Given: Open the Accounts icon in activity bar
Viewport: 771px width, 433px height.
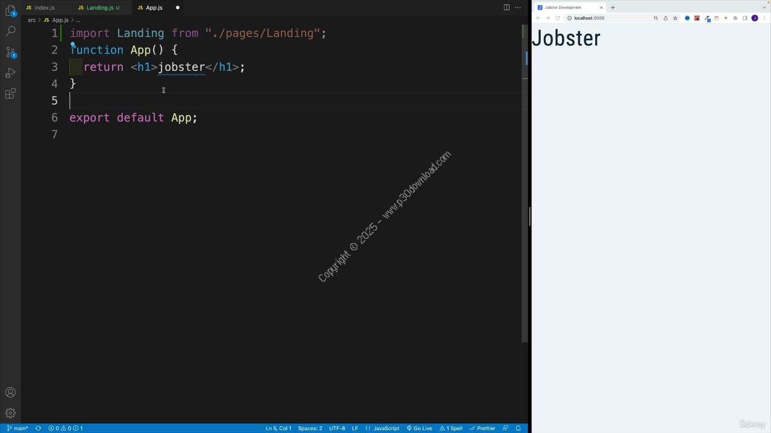Looking at the screenshot, I should pos(10,393).
